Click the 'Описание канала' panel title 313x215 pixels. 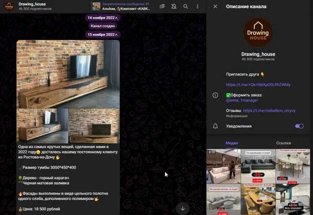coord(246,7)
